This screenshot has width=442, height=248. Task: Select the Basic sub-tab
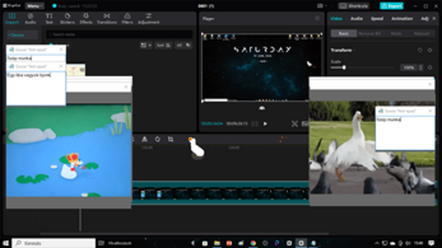(x=344, y=33)
